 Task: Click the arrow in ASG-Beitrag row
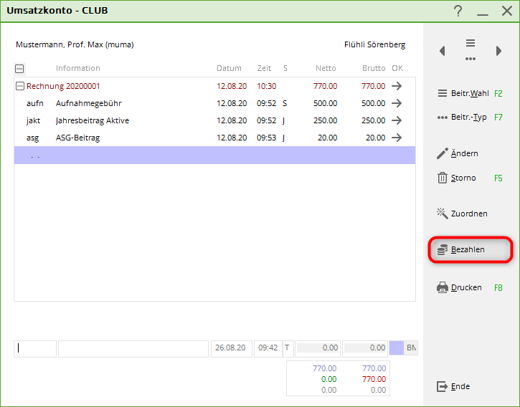click(x=397, y=138)
